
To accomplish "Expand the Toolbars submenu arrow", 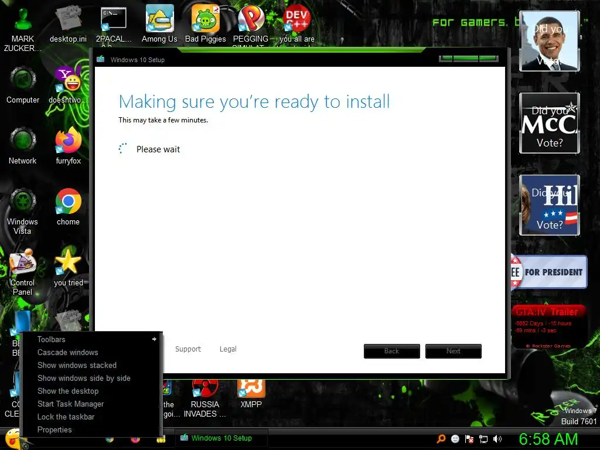I will pyautogui.click(x=154, y=339).
